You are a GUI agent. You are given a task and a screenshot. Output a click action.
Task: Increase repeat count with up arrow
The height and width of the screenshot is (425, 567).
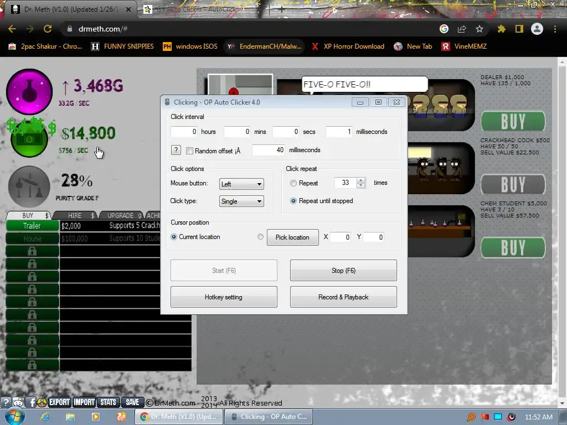pos(361,180)
